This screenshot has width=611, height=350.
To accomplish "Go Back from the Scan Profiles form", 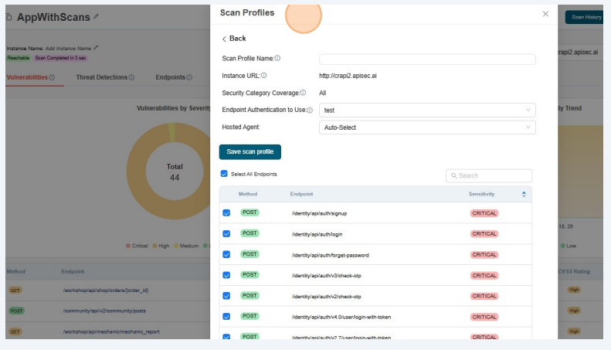I will point(234,39).
